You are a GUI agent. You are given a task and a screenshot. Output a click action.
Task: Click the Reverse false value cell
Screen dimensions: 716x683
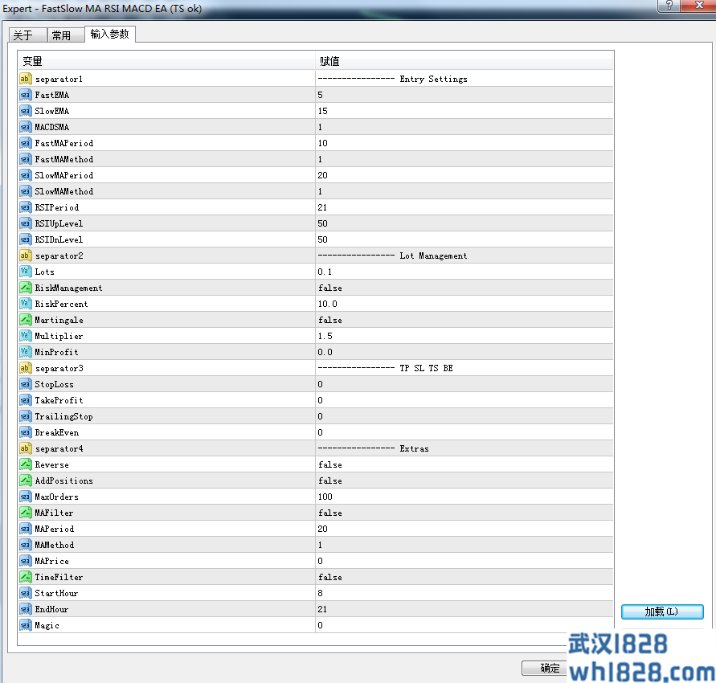pyautogui.click(x=464, y=464)
